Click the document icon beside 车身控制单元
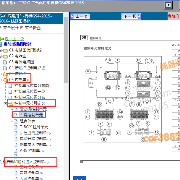The height and width of the screenshot is (180, 180). (15, 115)
